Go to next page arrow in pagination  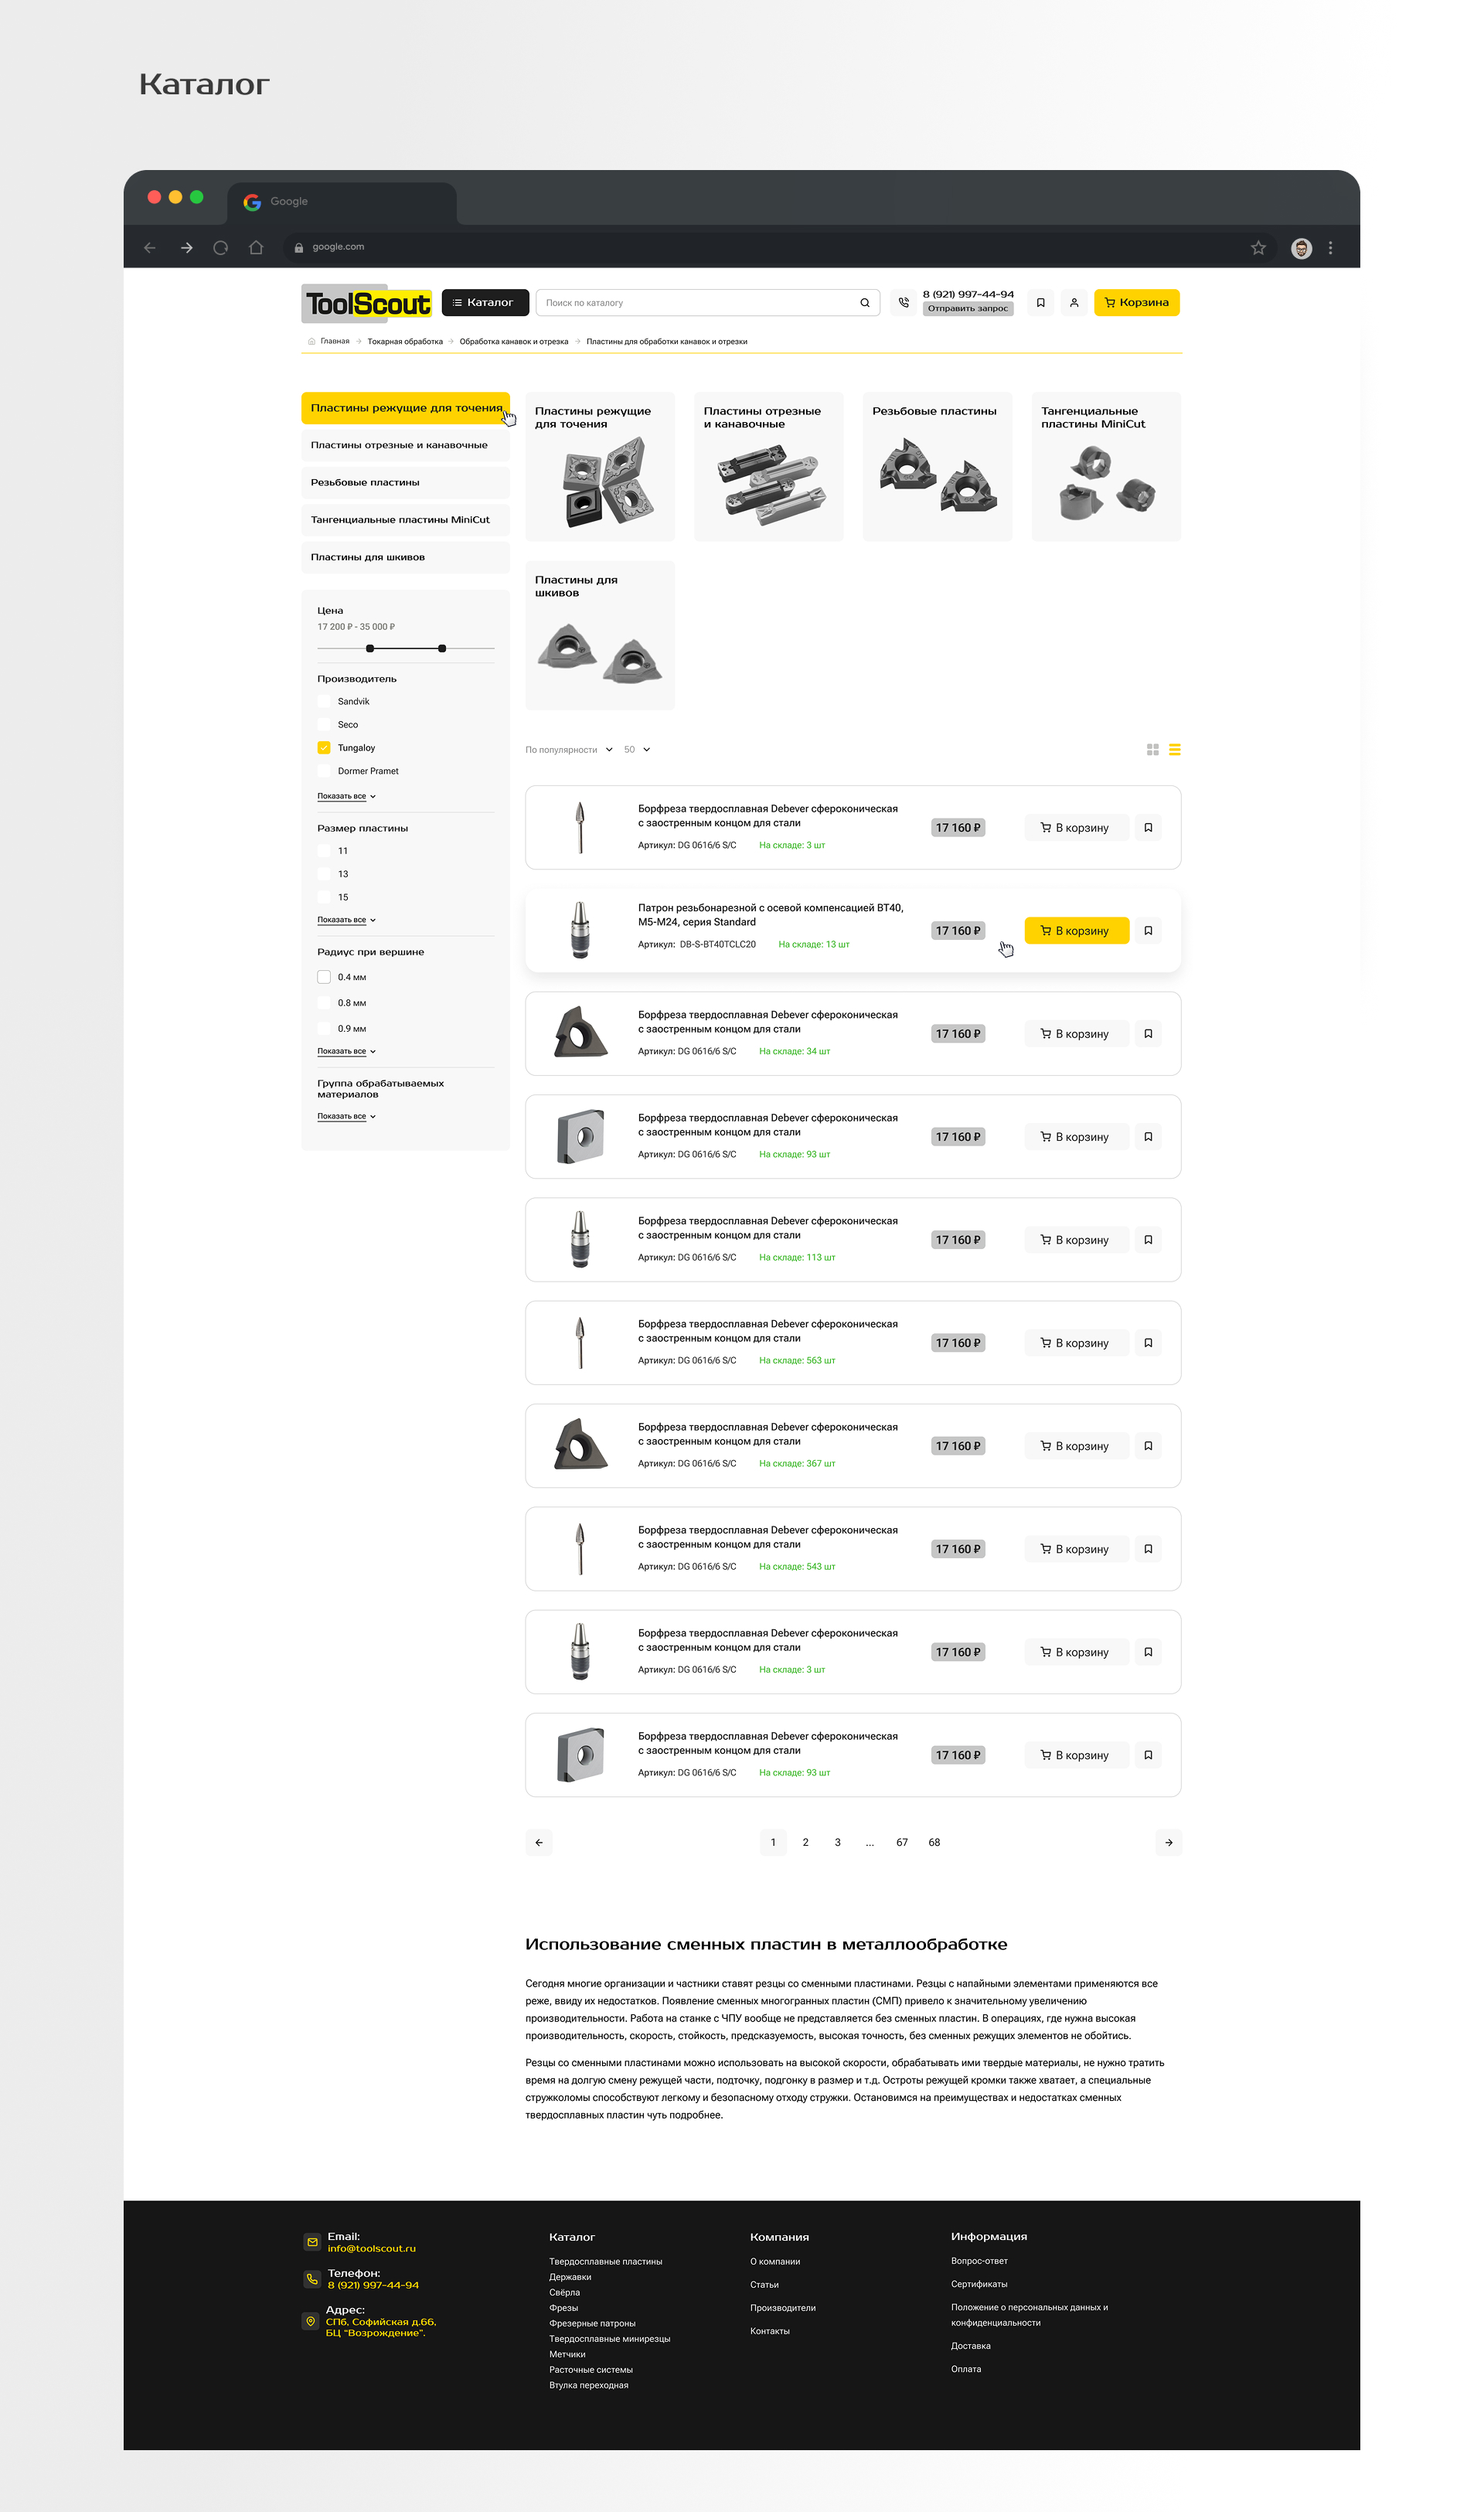1168,1843
